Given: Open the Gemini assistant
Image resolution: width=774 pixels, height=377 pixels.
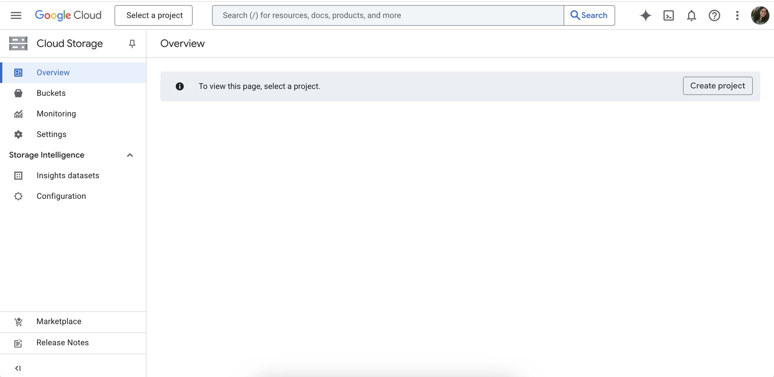Looking at the screenshot, I should point(645,15).
